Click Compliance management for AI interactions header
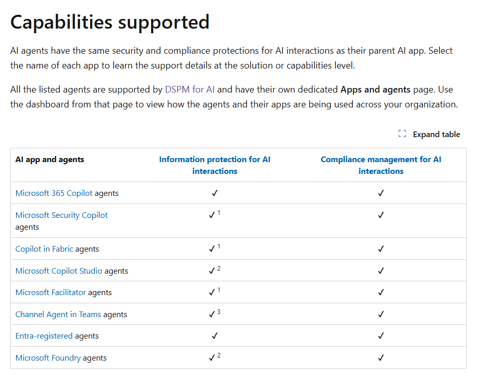Viewport: 479px width, 379px height. point(381,165)
